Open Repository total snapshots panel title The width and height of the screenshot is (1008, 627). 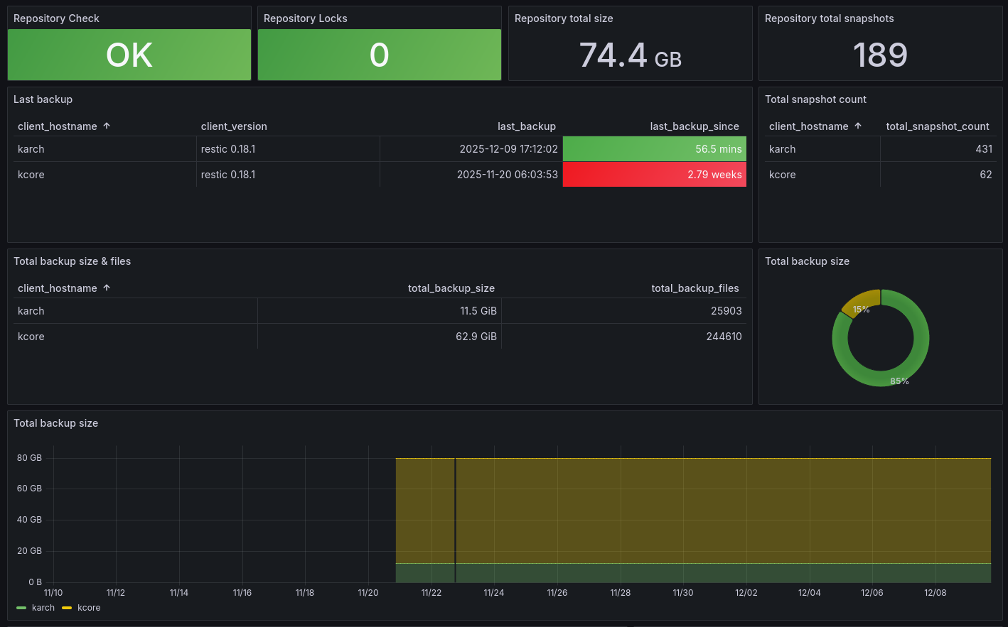(x=829, y=18)
